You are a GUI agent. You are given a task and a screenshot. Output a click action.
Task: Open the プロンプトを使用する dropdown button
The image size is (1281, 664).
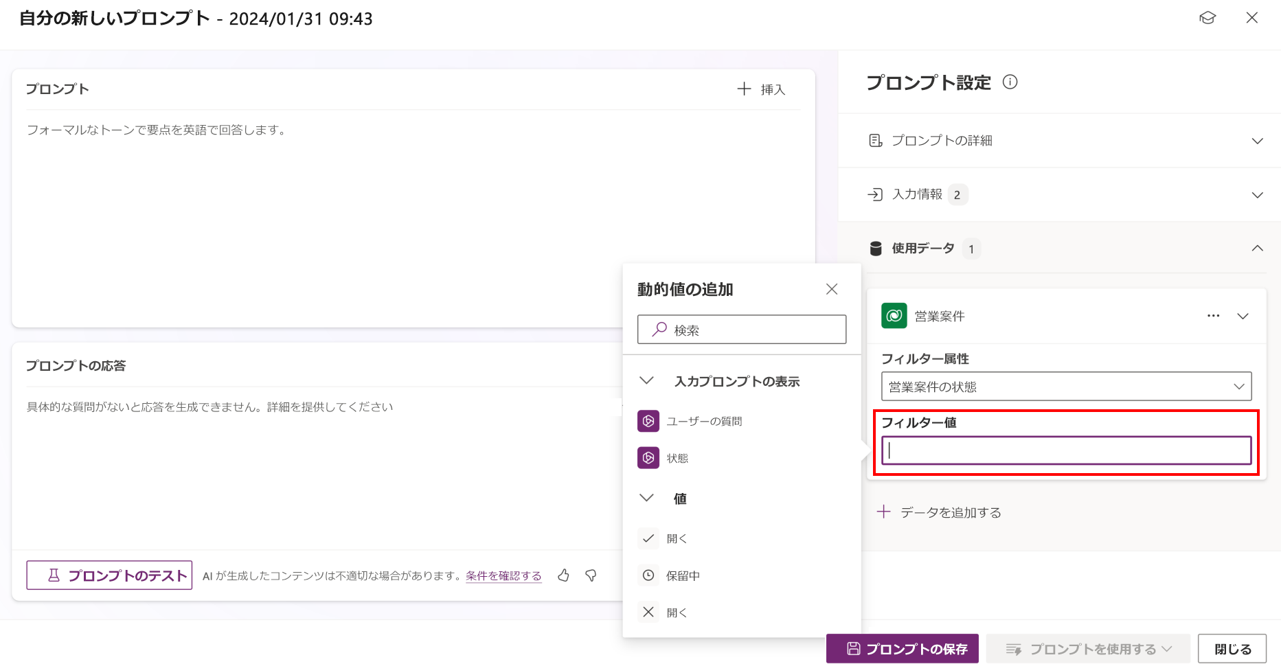coord(1089,649)
